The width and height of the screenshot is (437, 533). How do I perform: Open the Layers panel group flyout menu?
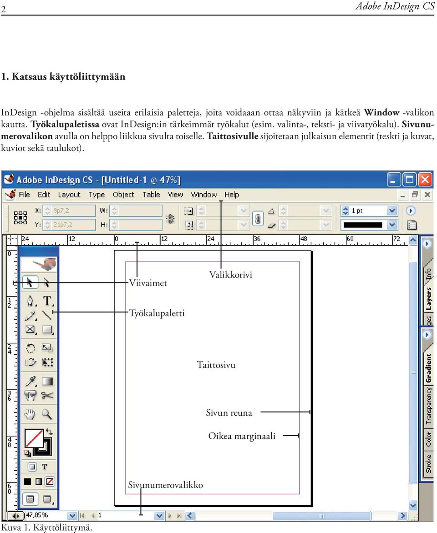tap(427, 244)
